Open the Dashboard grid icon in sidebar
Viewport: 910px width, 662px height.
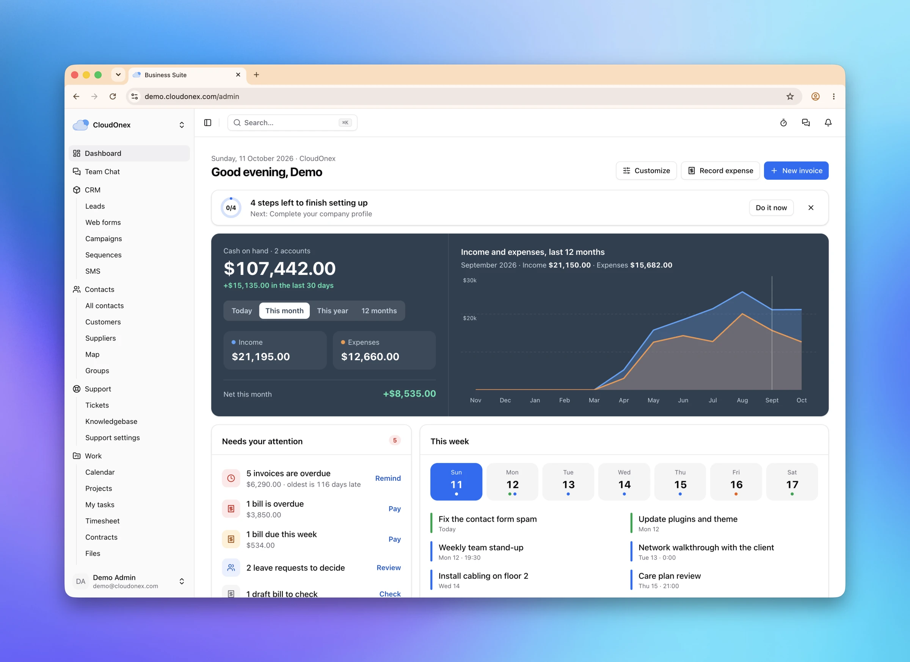pos(77,153)
